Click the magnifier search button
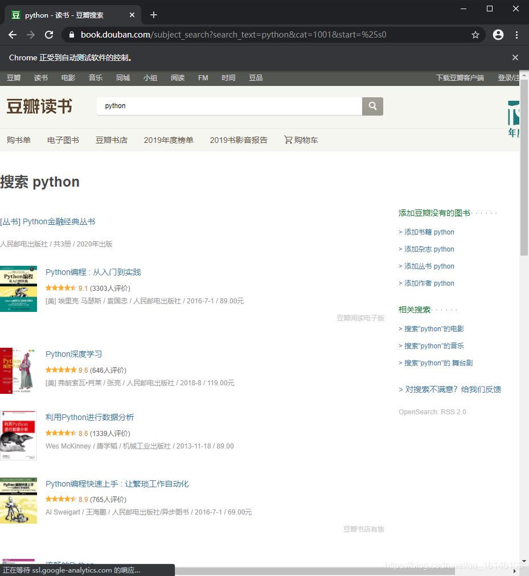 click(x=372, y=106)
